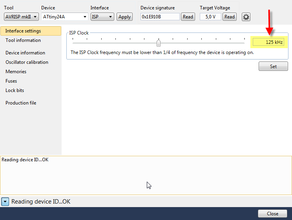Open the gear settings icon
This screenshot has width=292, height=220.
246,17
